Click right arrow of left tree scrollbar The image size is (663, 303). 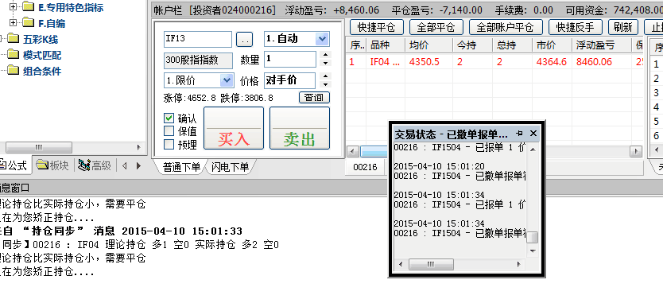pyautogui.click(x=138, y=147)
